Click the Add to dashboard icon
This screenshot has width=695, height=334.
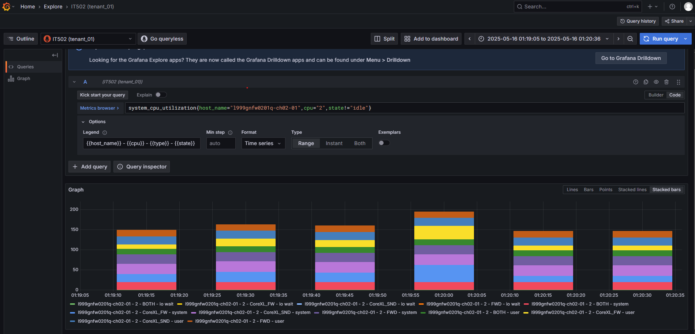pos(407,38)
